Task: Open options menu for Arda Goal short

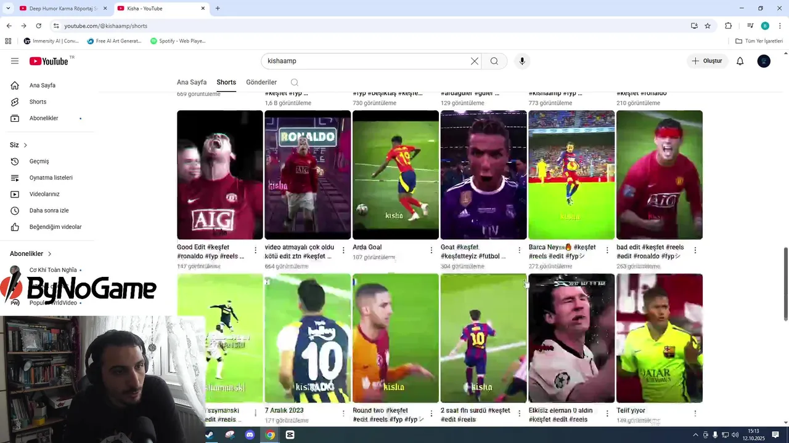Action: (x=431, y=250)
